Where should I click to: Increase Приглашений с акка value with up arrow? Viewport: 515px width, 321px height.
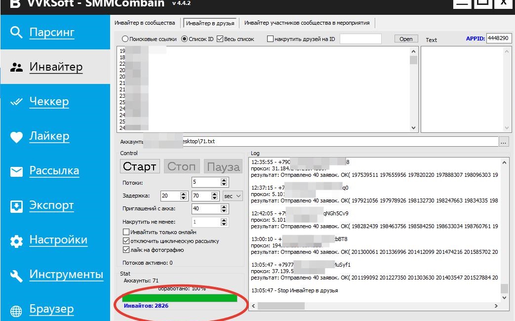(x=224, y=206)
